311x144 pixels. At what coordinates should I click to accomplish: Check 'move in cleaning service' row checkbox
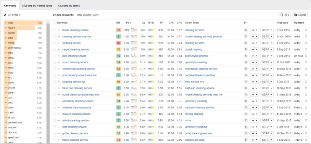point(54,114)
